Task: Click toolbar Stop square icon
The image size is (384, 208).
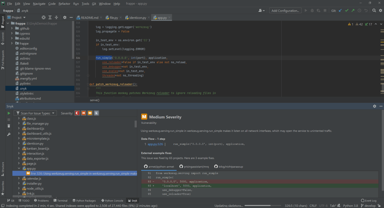Action: pos(325,11)
